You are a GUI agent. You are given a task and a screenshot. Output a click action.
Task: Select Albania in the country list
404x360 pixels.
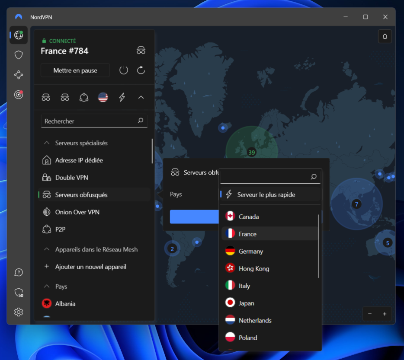(x=94, y=304)
